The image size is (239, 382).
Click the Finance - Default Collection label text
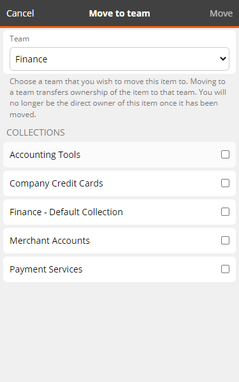[x=66, y=212]
